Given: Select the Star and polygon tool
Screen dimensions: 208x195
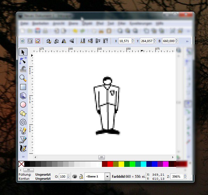Looking at the screenshot, I should (23, 113).
